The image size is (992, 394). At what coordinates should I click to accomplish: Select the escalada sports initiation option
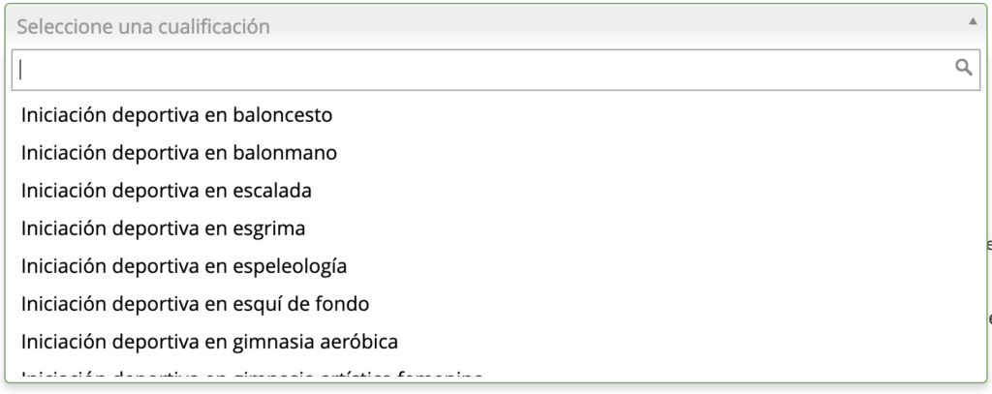167,190
